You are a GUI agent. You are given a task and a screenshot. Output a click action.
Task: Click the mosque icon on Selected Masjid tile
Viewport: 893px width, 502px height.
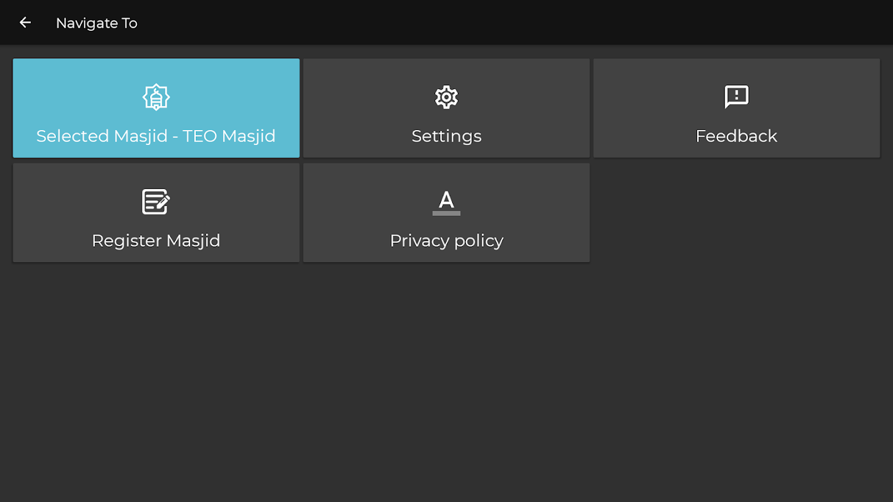pyautogui.click(x=156, y=97)
